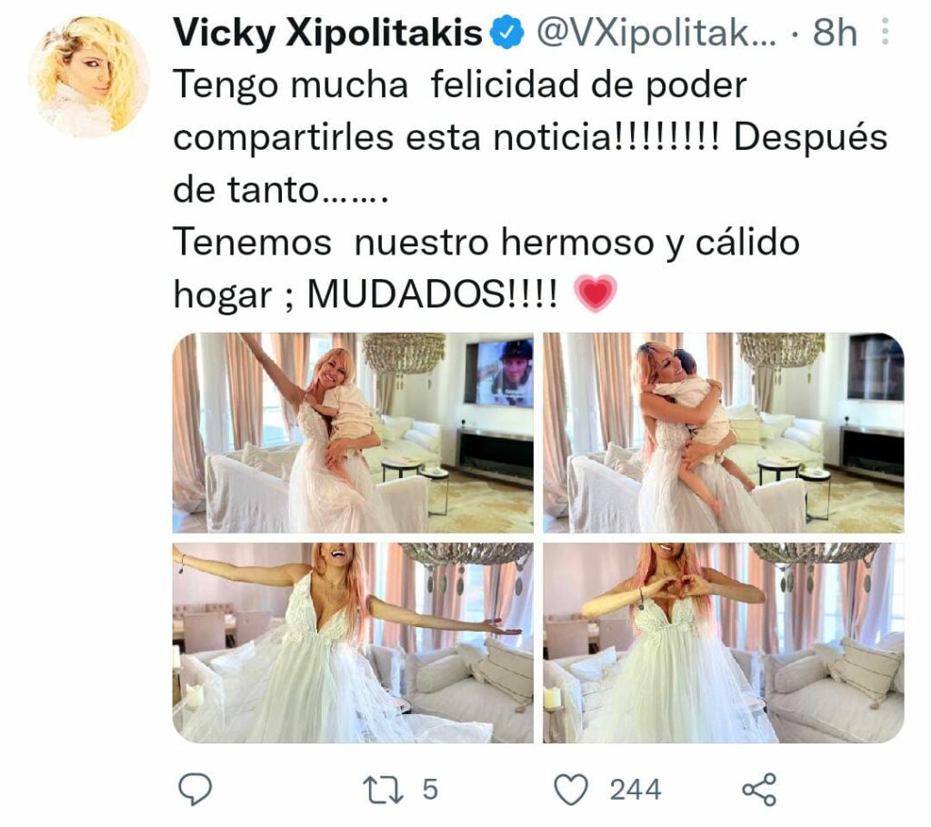Viewport: 931px width, 827px height.
Task: Open top-left photo with raised arm
Action: pyautogui.click(x=353, y=433)
